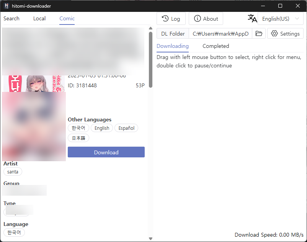Switch to the Local tab
The height and width of the screenshot is (242, 307).
coord(39,19)
